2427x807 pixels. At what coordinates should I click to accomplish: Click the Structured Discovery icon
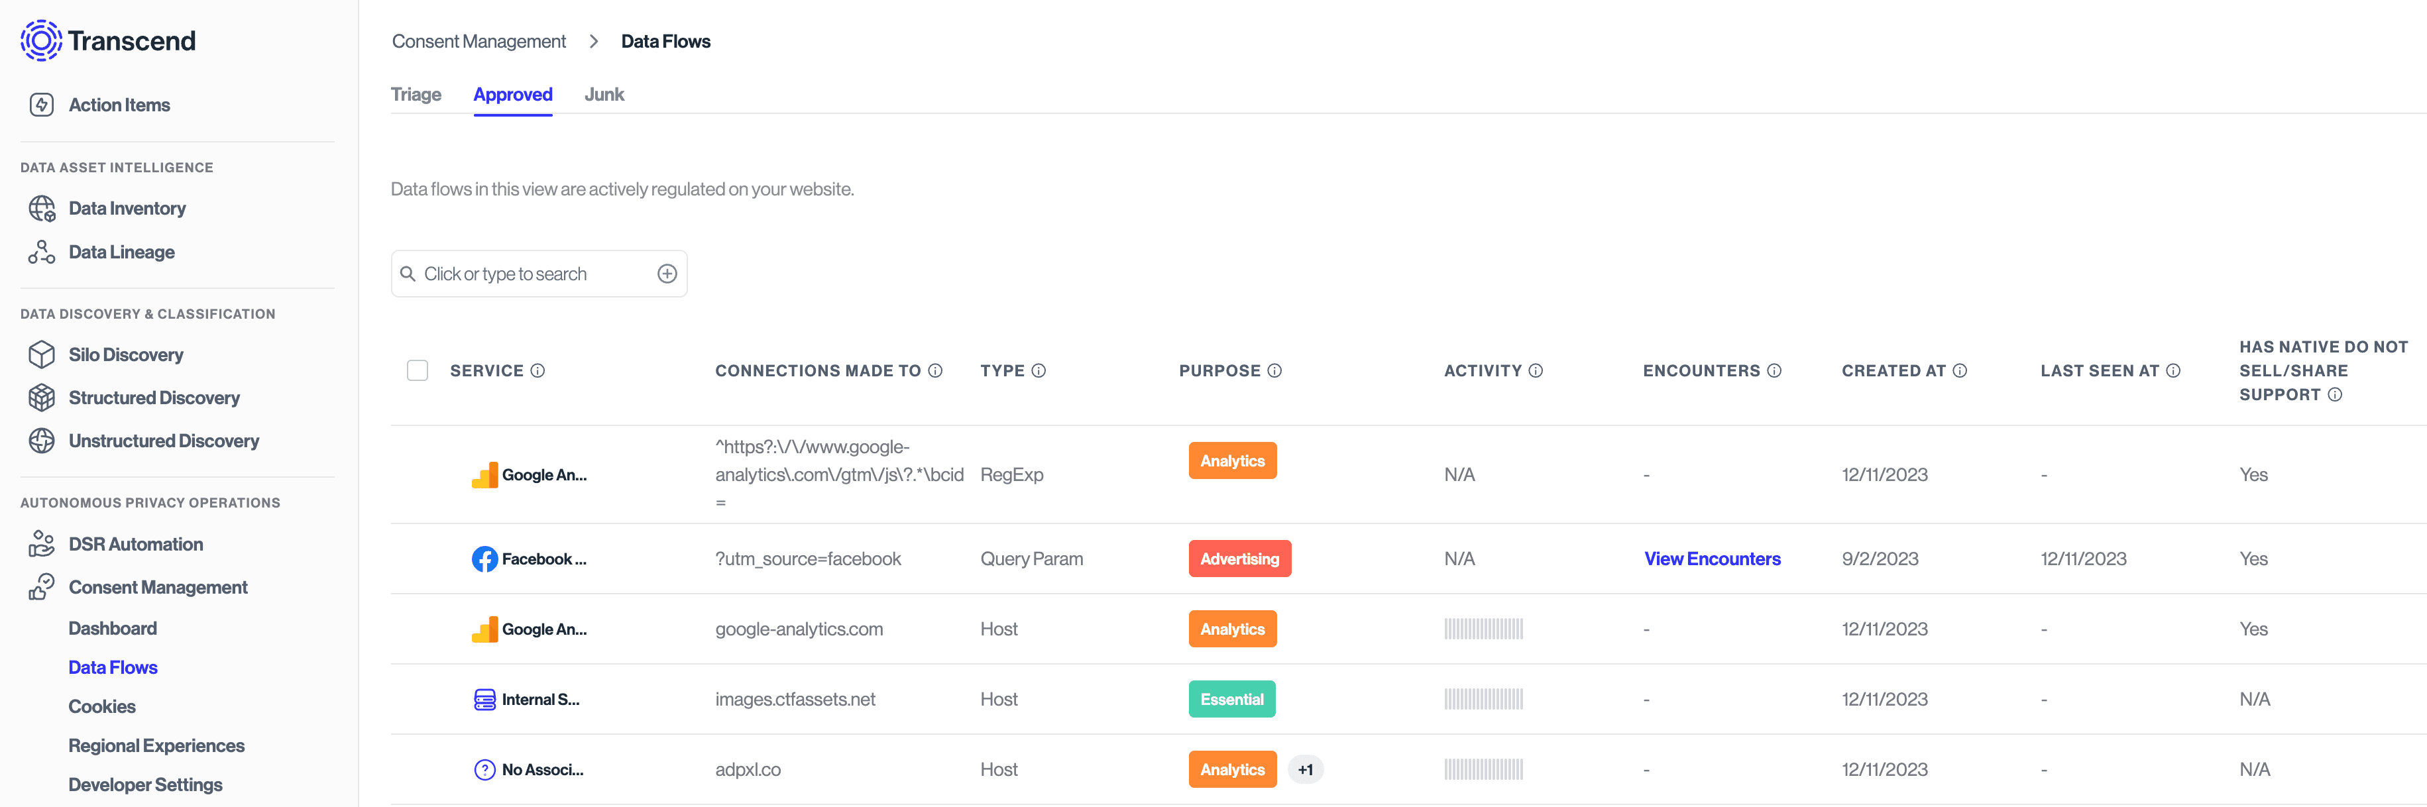42,398
